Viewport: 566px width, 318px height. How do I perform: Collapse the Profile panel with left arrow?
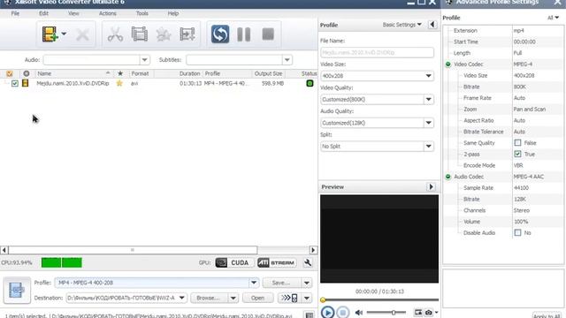[x=432, y=25]
